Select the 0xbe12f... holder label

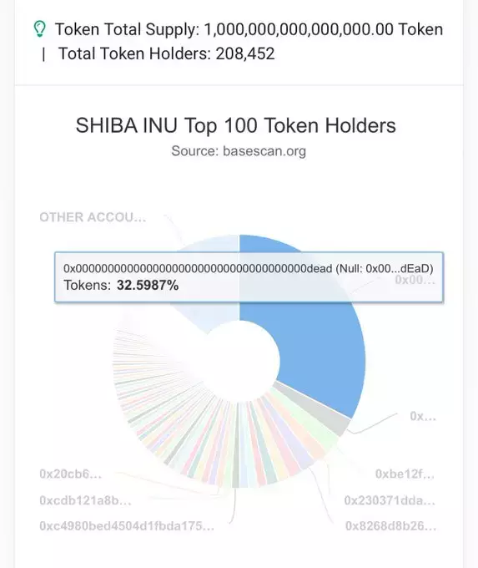[x=405, y=474]
